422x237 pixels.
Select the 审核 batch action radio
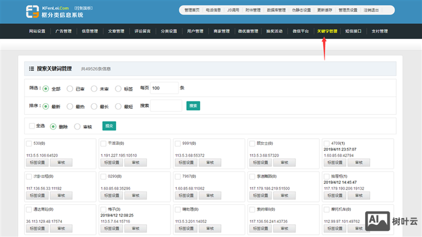(77, 126)
